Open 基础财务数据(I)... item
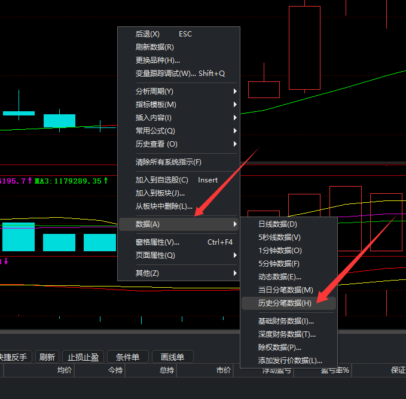Image resolution: width=406 pixels, height=399 pixels. click(286, 321)
